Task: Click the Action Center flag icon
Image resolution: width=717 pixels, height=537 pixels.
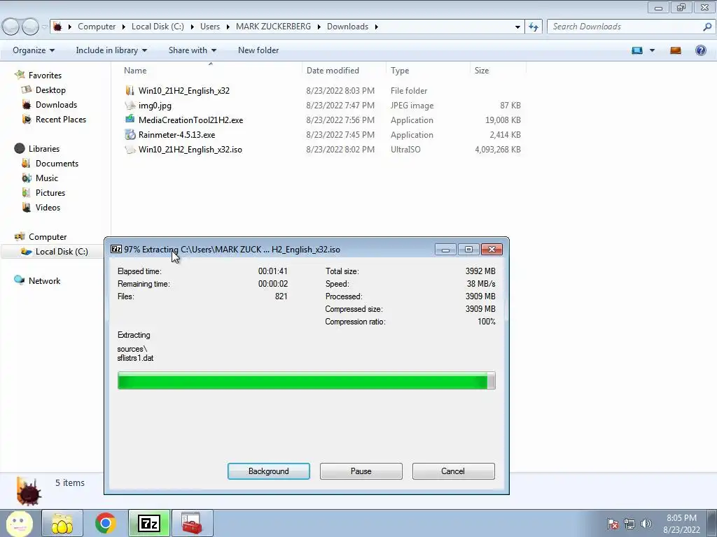Action: tap(613, 524)
